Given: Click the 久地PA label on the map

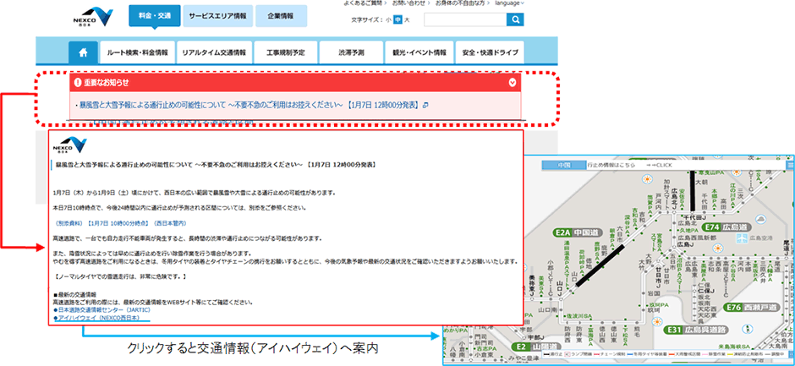Looking at the screenshot, I should [x=688, y=231].
